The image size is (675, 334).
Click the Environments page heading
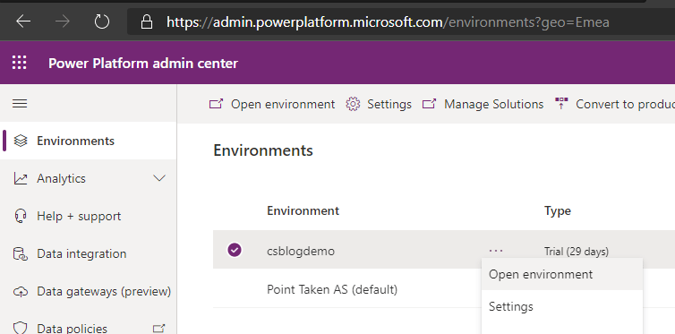263,150
